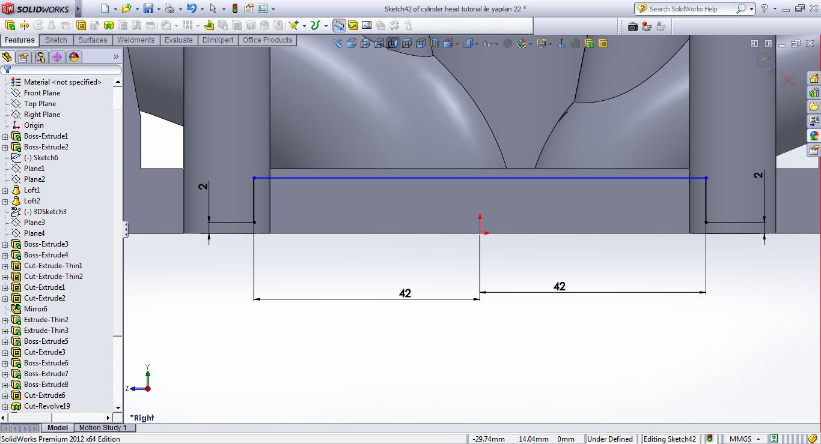Click the Under Defined status text

point(609,439)
